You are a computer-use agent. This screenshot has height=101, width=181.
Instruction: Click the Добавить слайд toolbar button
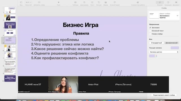click(x=39, y=3)
